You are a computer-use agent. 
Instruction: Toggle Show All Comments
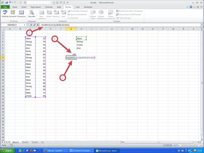click(79, 14)
